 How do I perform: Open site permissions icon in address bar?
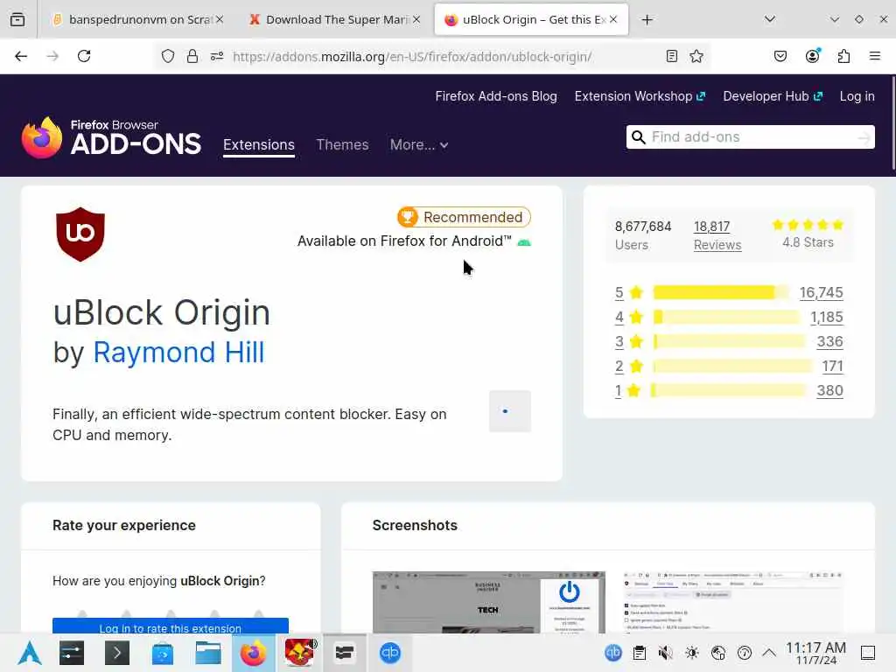pyautogui.click(x=217, y=56)
